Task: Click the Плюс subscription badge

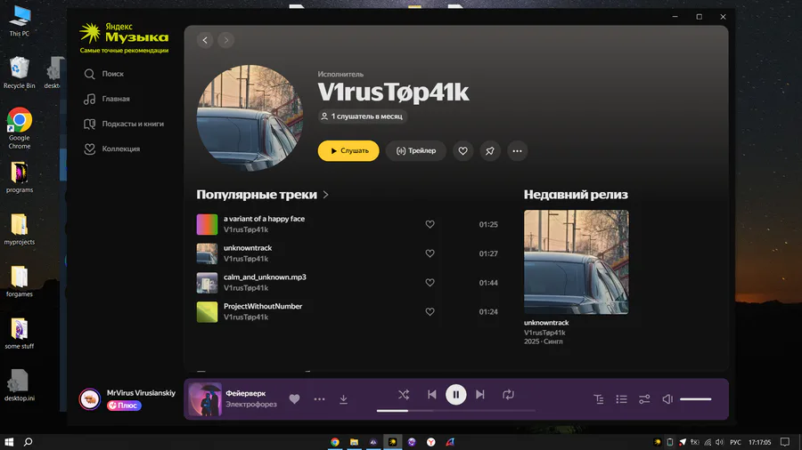Action: (124, 406)
